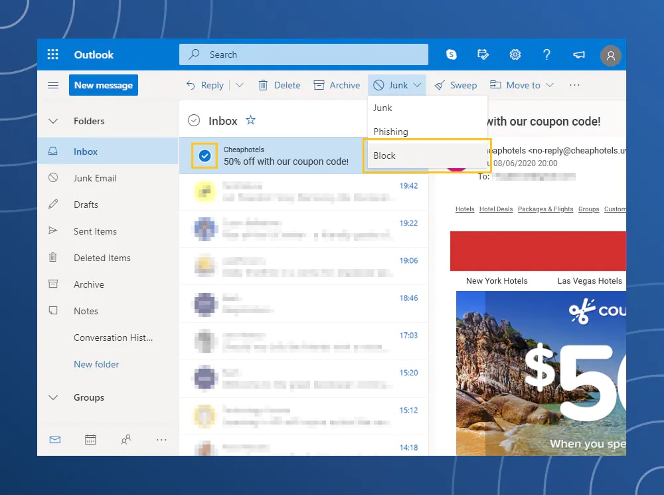
Task: Open the Groups link in email
Action: (588, 209)
